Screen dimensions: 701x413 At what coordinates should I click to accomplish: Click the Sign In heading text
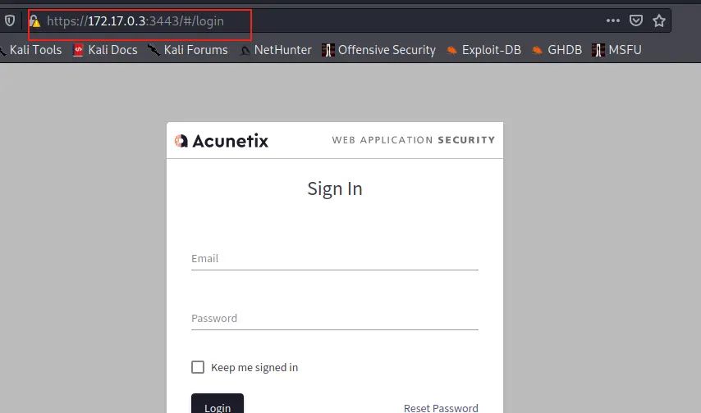click(335, 188)
